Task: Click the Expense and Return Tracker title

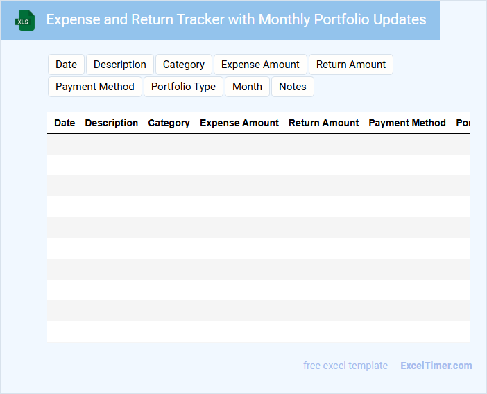Action: pos(236,19)
